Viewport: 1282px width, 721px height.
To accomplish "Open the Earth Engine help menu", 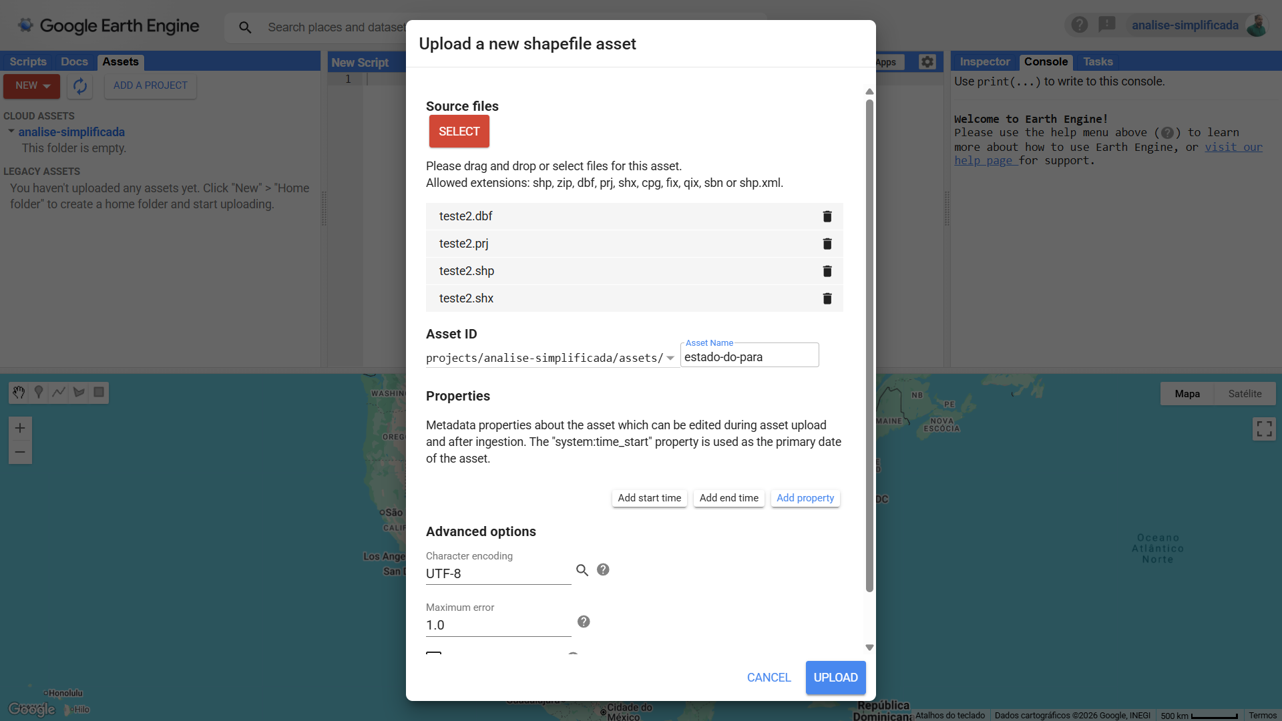I will 1079,24.
